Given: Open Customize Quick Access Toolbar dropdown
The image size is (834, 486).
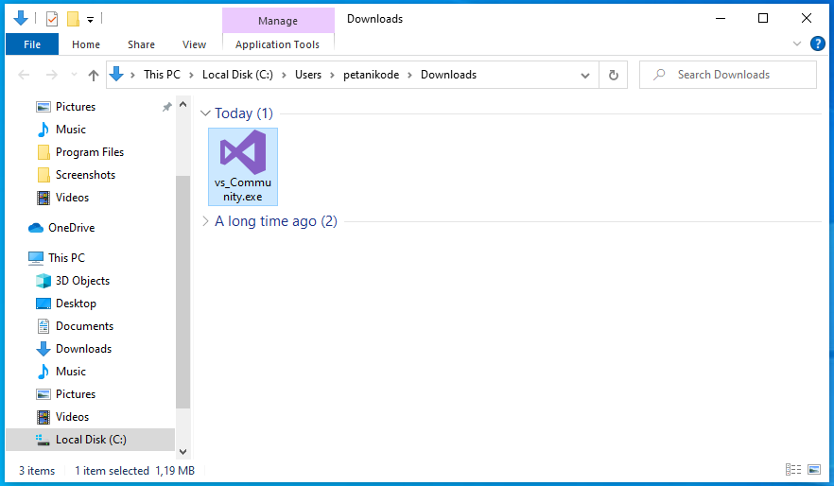Looking at the screenshot, I should (x=91, y=20).
